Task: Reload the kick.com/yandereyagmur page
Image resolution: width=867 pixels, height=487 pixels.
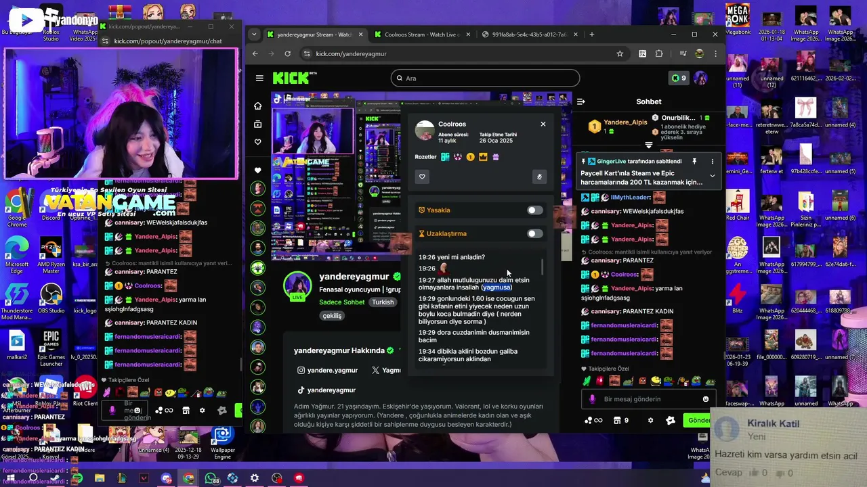Action: pyautogui.click(x=288, y=53)
